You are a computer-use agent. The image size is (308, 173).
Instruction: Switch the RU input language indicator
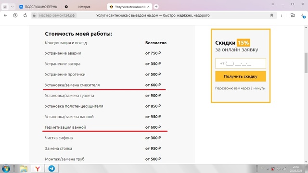(x=261, y=168)
